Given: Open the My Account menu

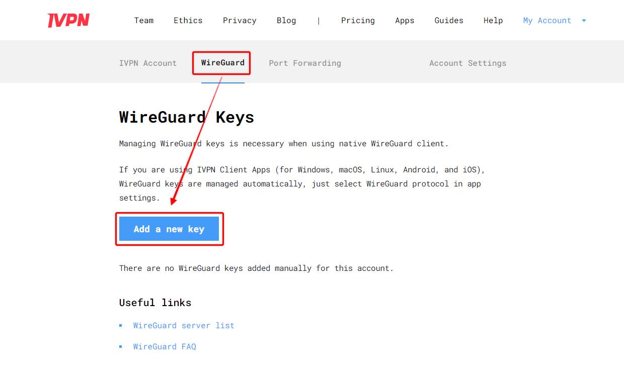Looking at the screenshot, I should tap(547, 21).
